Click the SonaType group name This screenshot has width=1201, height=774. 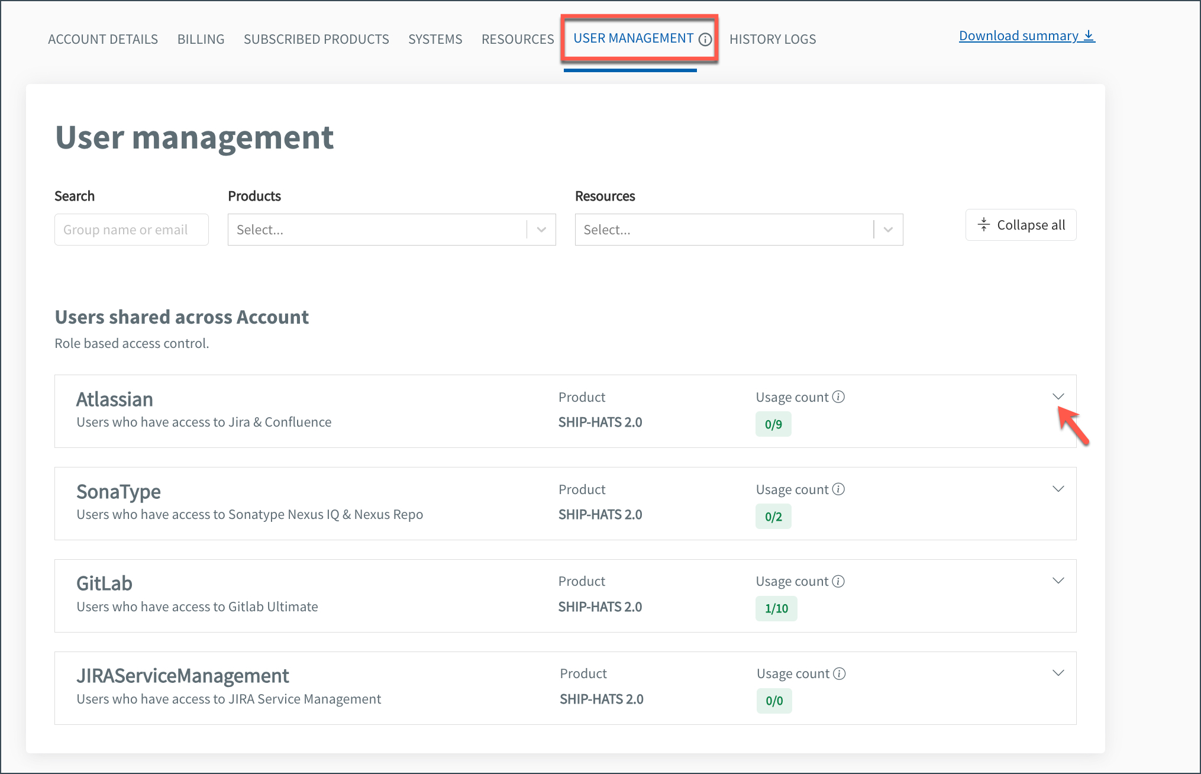pyautogui.click(x=118, y=492)
